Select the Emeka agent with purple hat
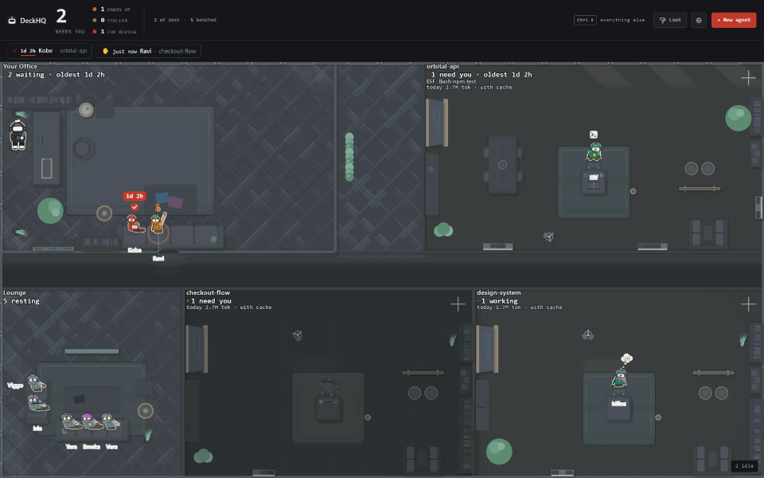Viewport: 764px width, 478px height. click(91, 421)
